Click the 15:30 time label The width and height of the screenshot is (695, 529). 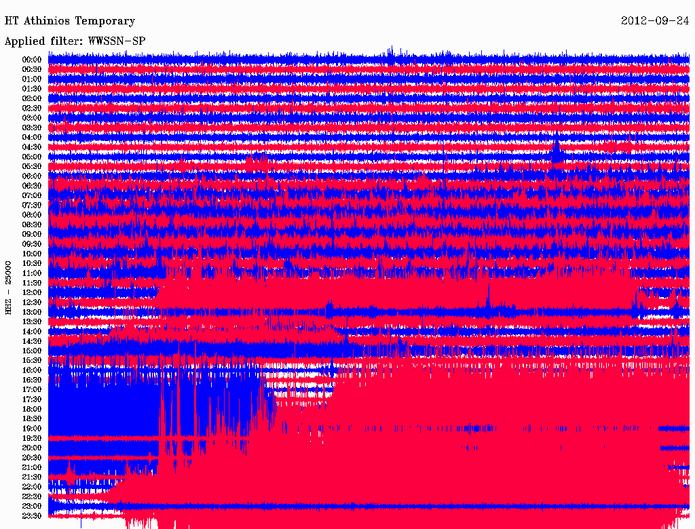point(32,361)
